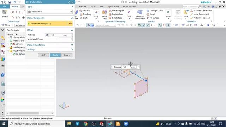Select Model Views in Part Navigator
Screen dimensions: 226x127
18,41
